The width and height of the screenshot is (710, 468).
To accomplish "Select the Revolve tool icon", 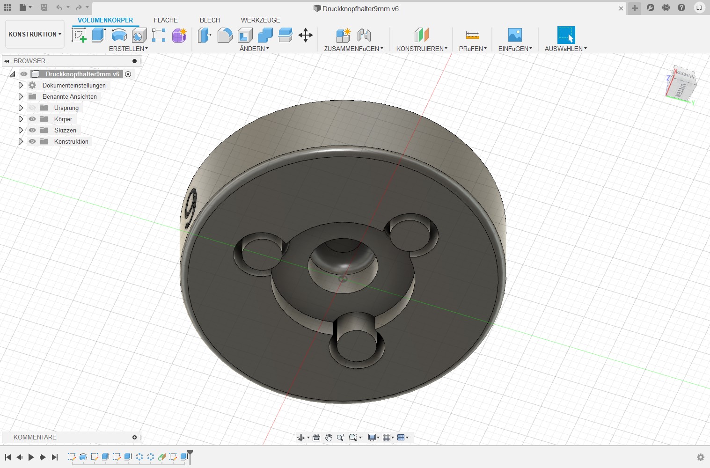I will 119,35.
